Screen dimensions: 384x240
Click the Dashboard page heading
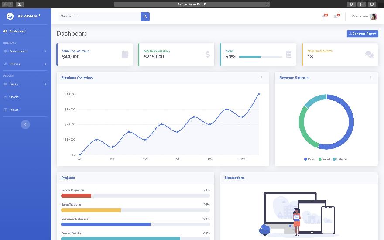tap(72, 34)
